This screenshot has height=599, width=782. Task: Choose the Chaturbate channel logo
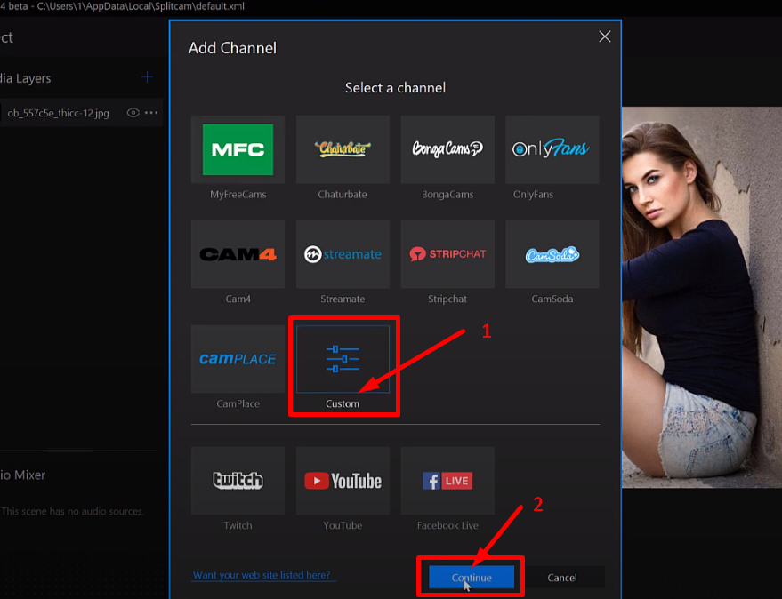(x=343, y=148)
